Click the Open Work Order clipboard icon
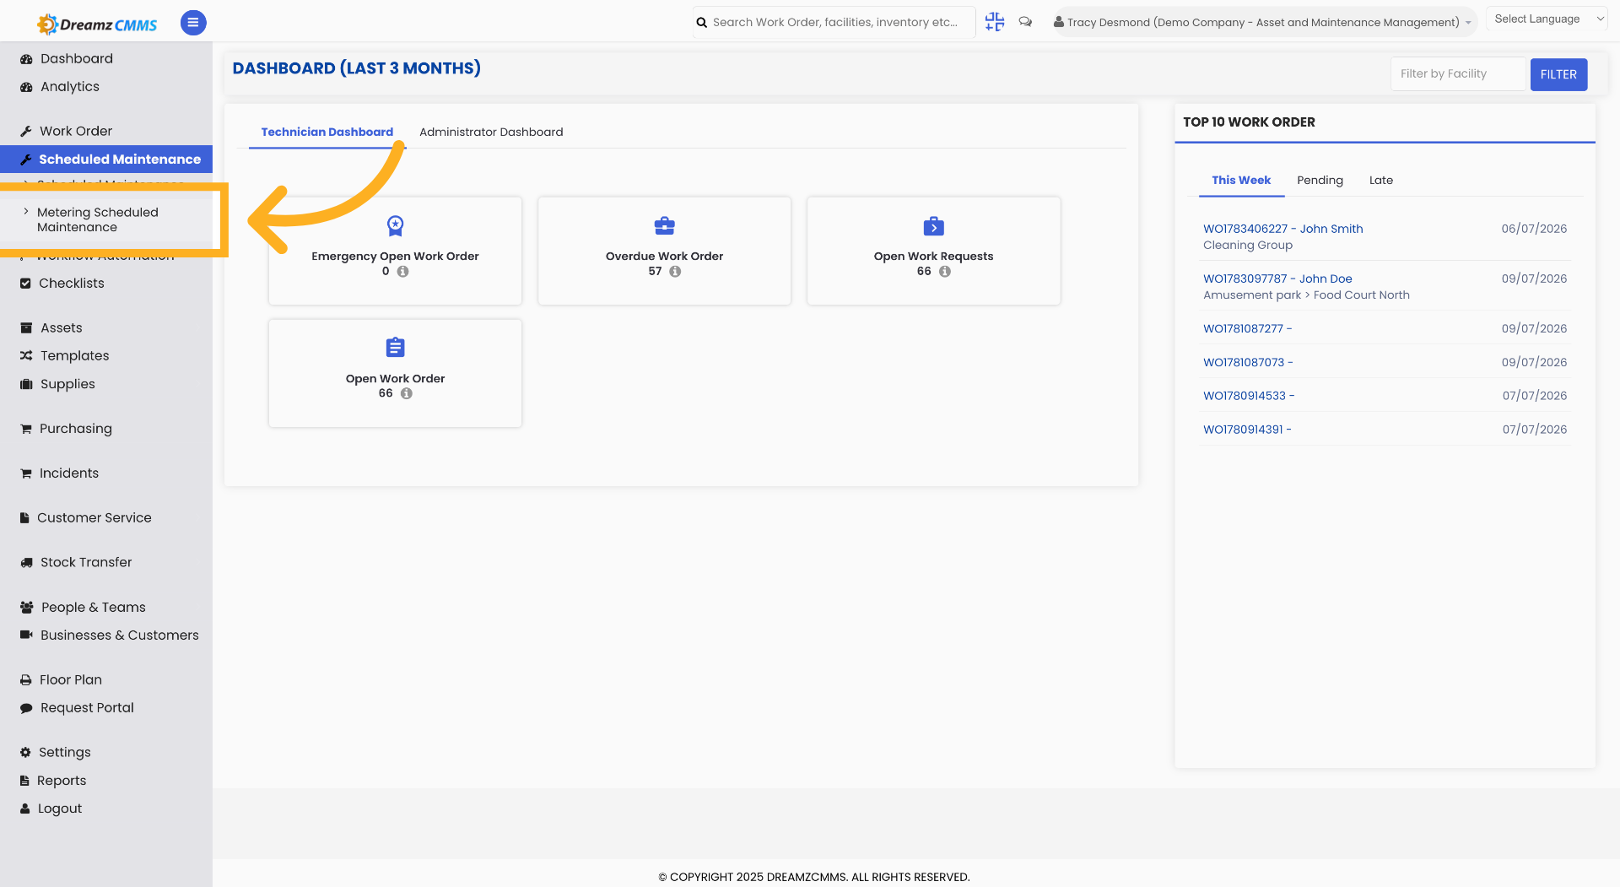1620x887 pixels. click(x=395, y=348)
